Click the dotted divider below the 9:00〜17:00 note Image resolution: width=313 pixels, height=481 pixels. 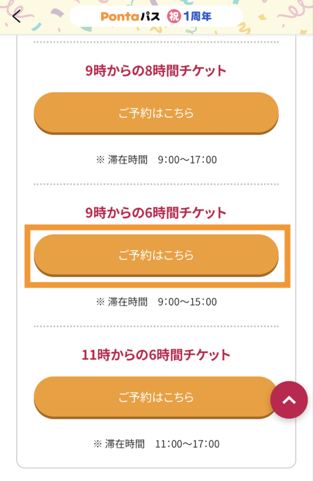(156, 184)
